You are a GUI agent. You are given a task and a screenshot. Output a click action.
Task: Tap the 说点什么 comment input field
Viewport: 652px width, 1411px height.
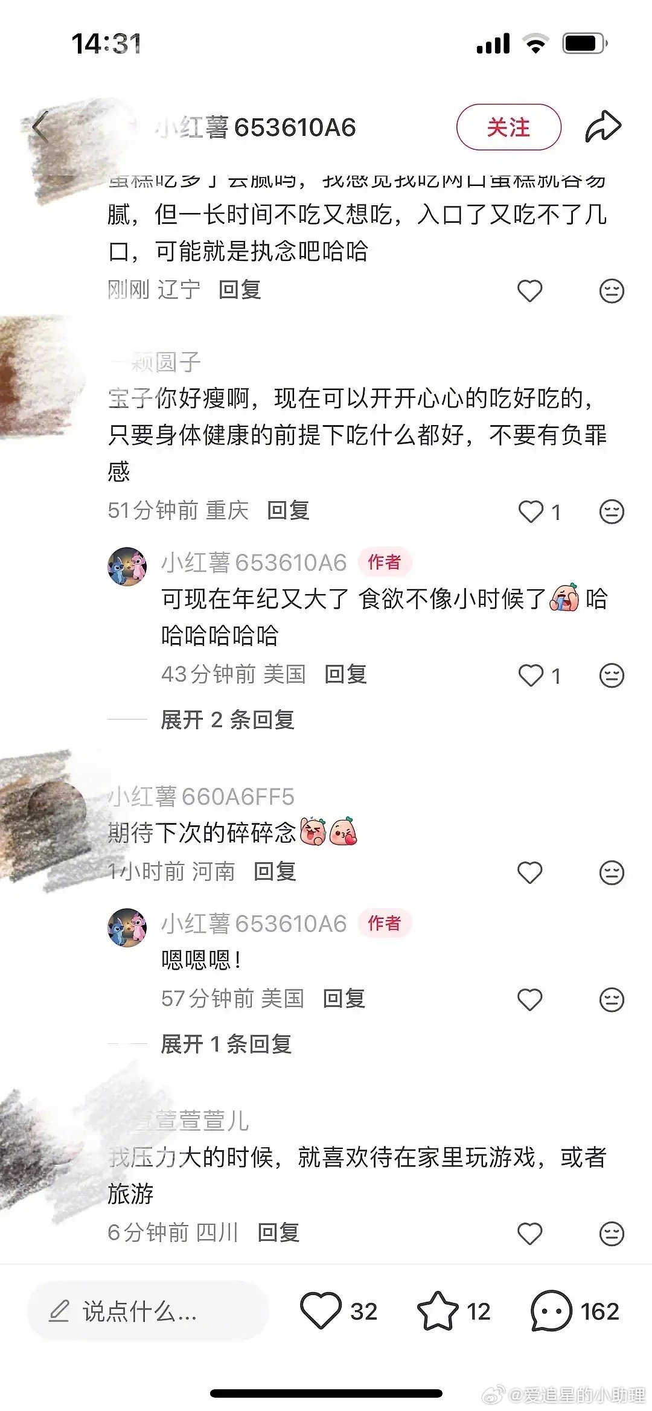[148, 1311]
